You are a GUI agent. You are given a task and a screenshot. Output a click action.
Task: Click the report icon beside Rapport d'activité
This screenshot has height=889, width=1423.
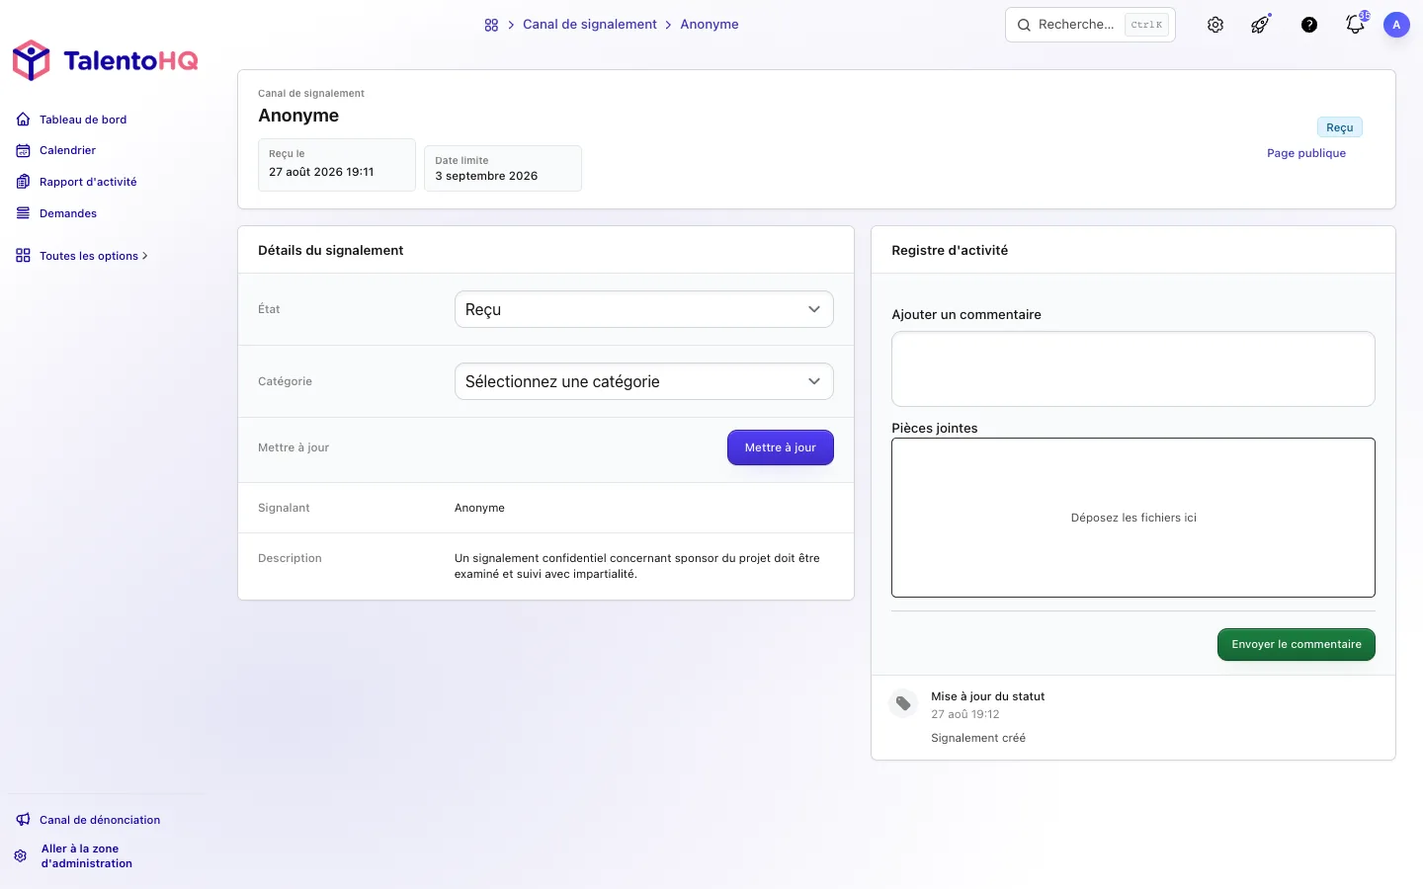click(23, 182)
